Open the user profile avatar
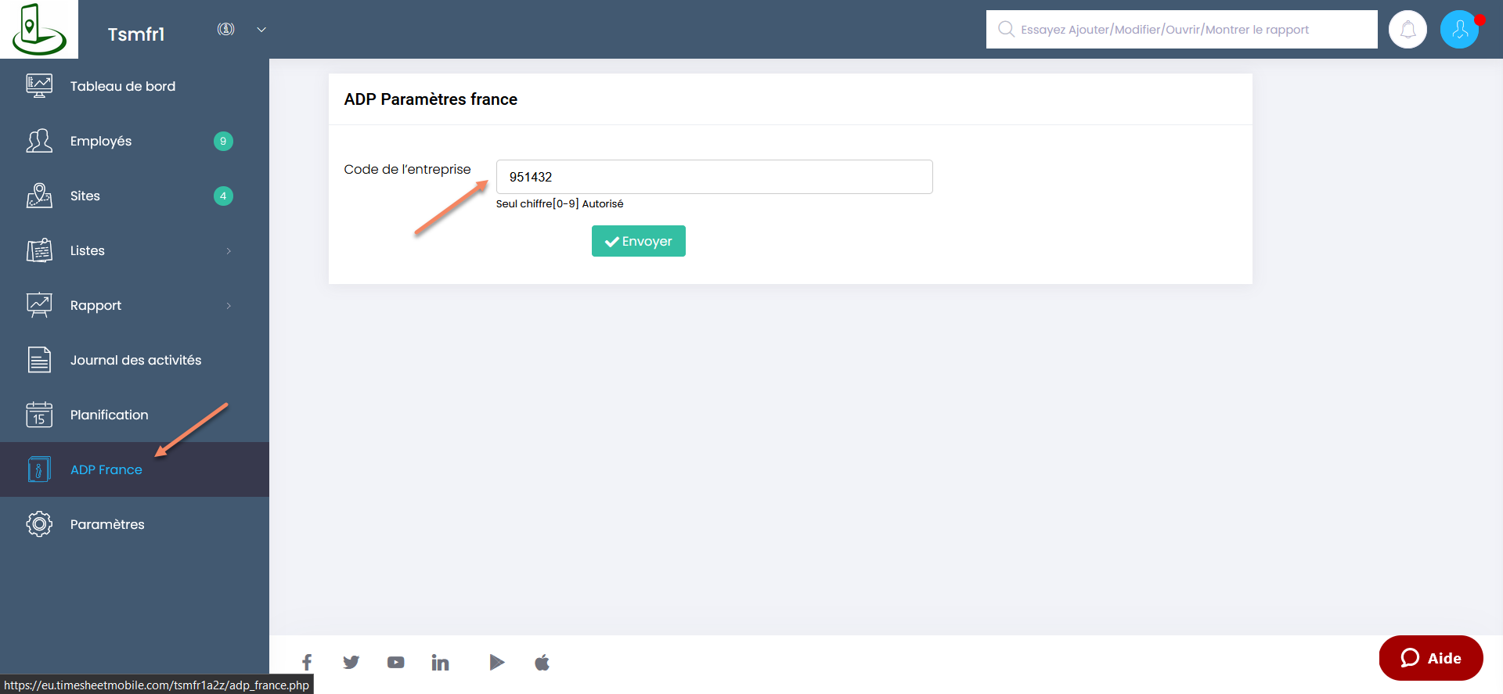This screenshot has width=1503, height=694. (x=1459, y=30)
